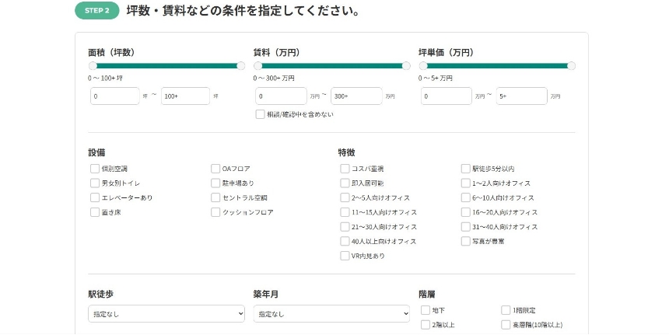Open the 駅徒歩 dropdown
The image size is (669, 335).
point(166,314)
